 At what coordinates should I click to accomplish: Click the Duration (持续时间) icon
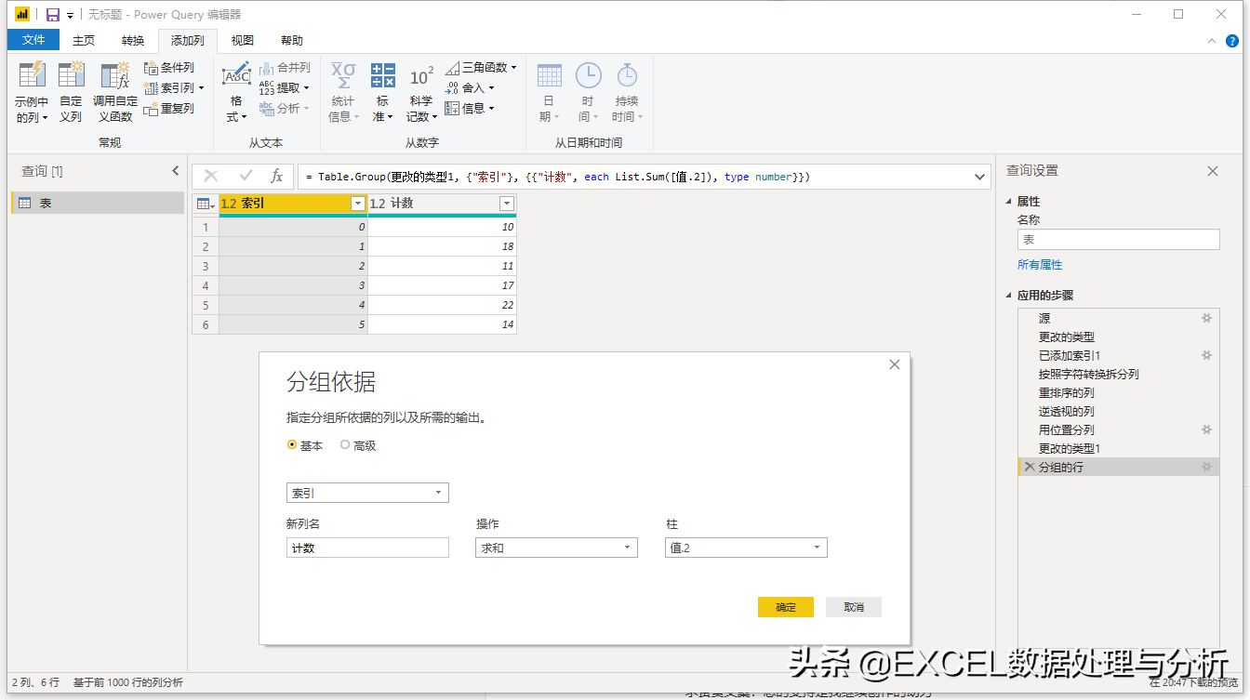(627, 75)
